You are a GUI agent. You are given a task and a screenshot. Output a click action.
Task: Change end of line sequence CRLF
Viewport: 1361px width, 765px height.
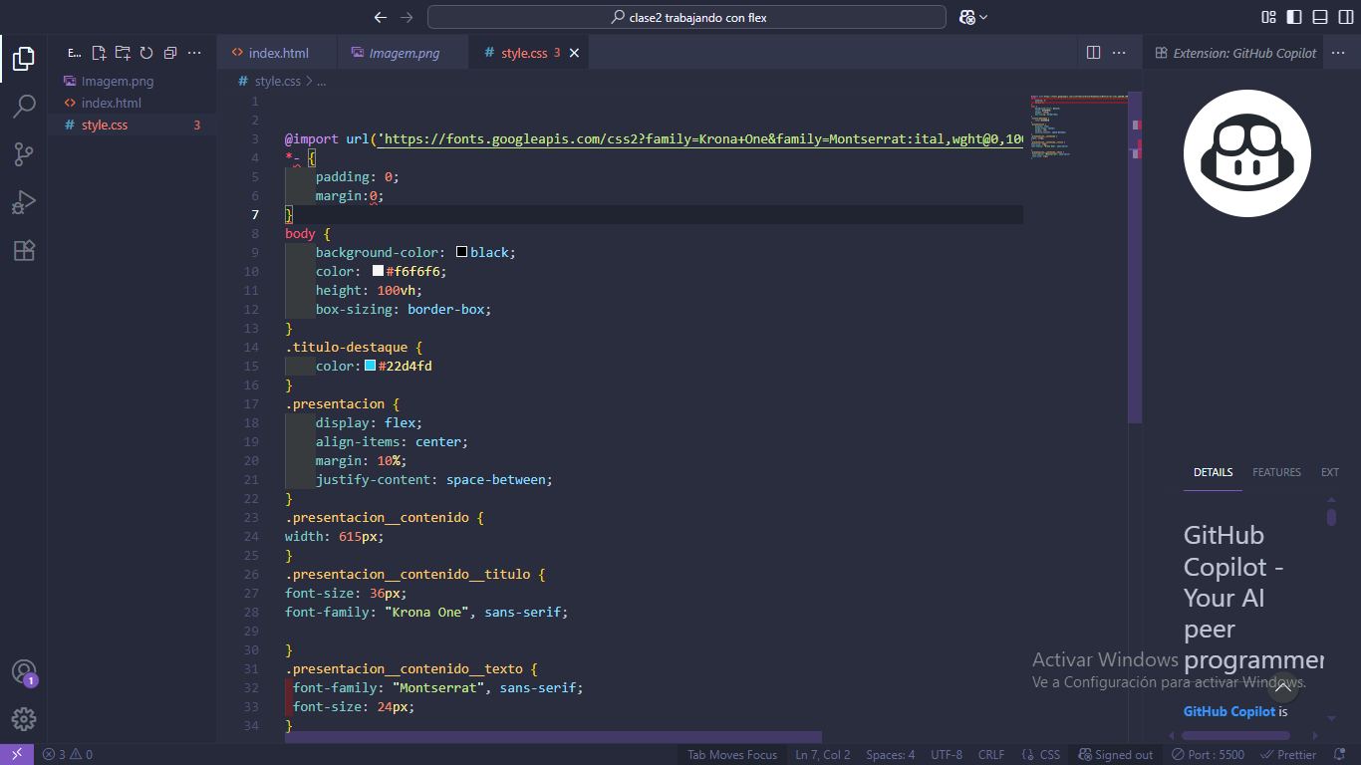pyautogui.click(x=991, y=754)
